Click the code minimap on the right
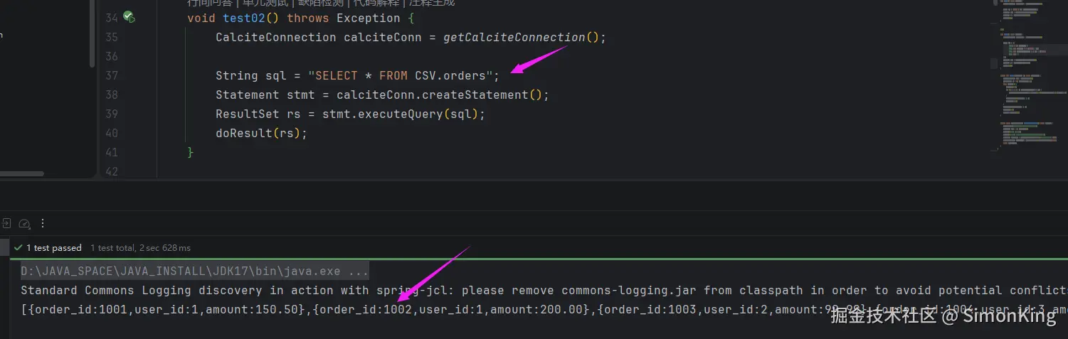The image size is (1068, 339). (1027, 78)
